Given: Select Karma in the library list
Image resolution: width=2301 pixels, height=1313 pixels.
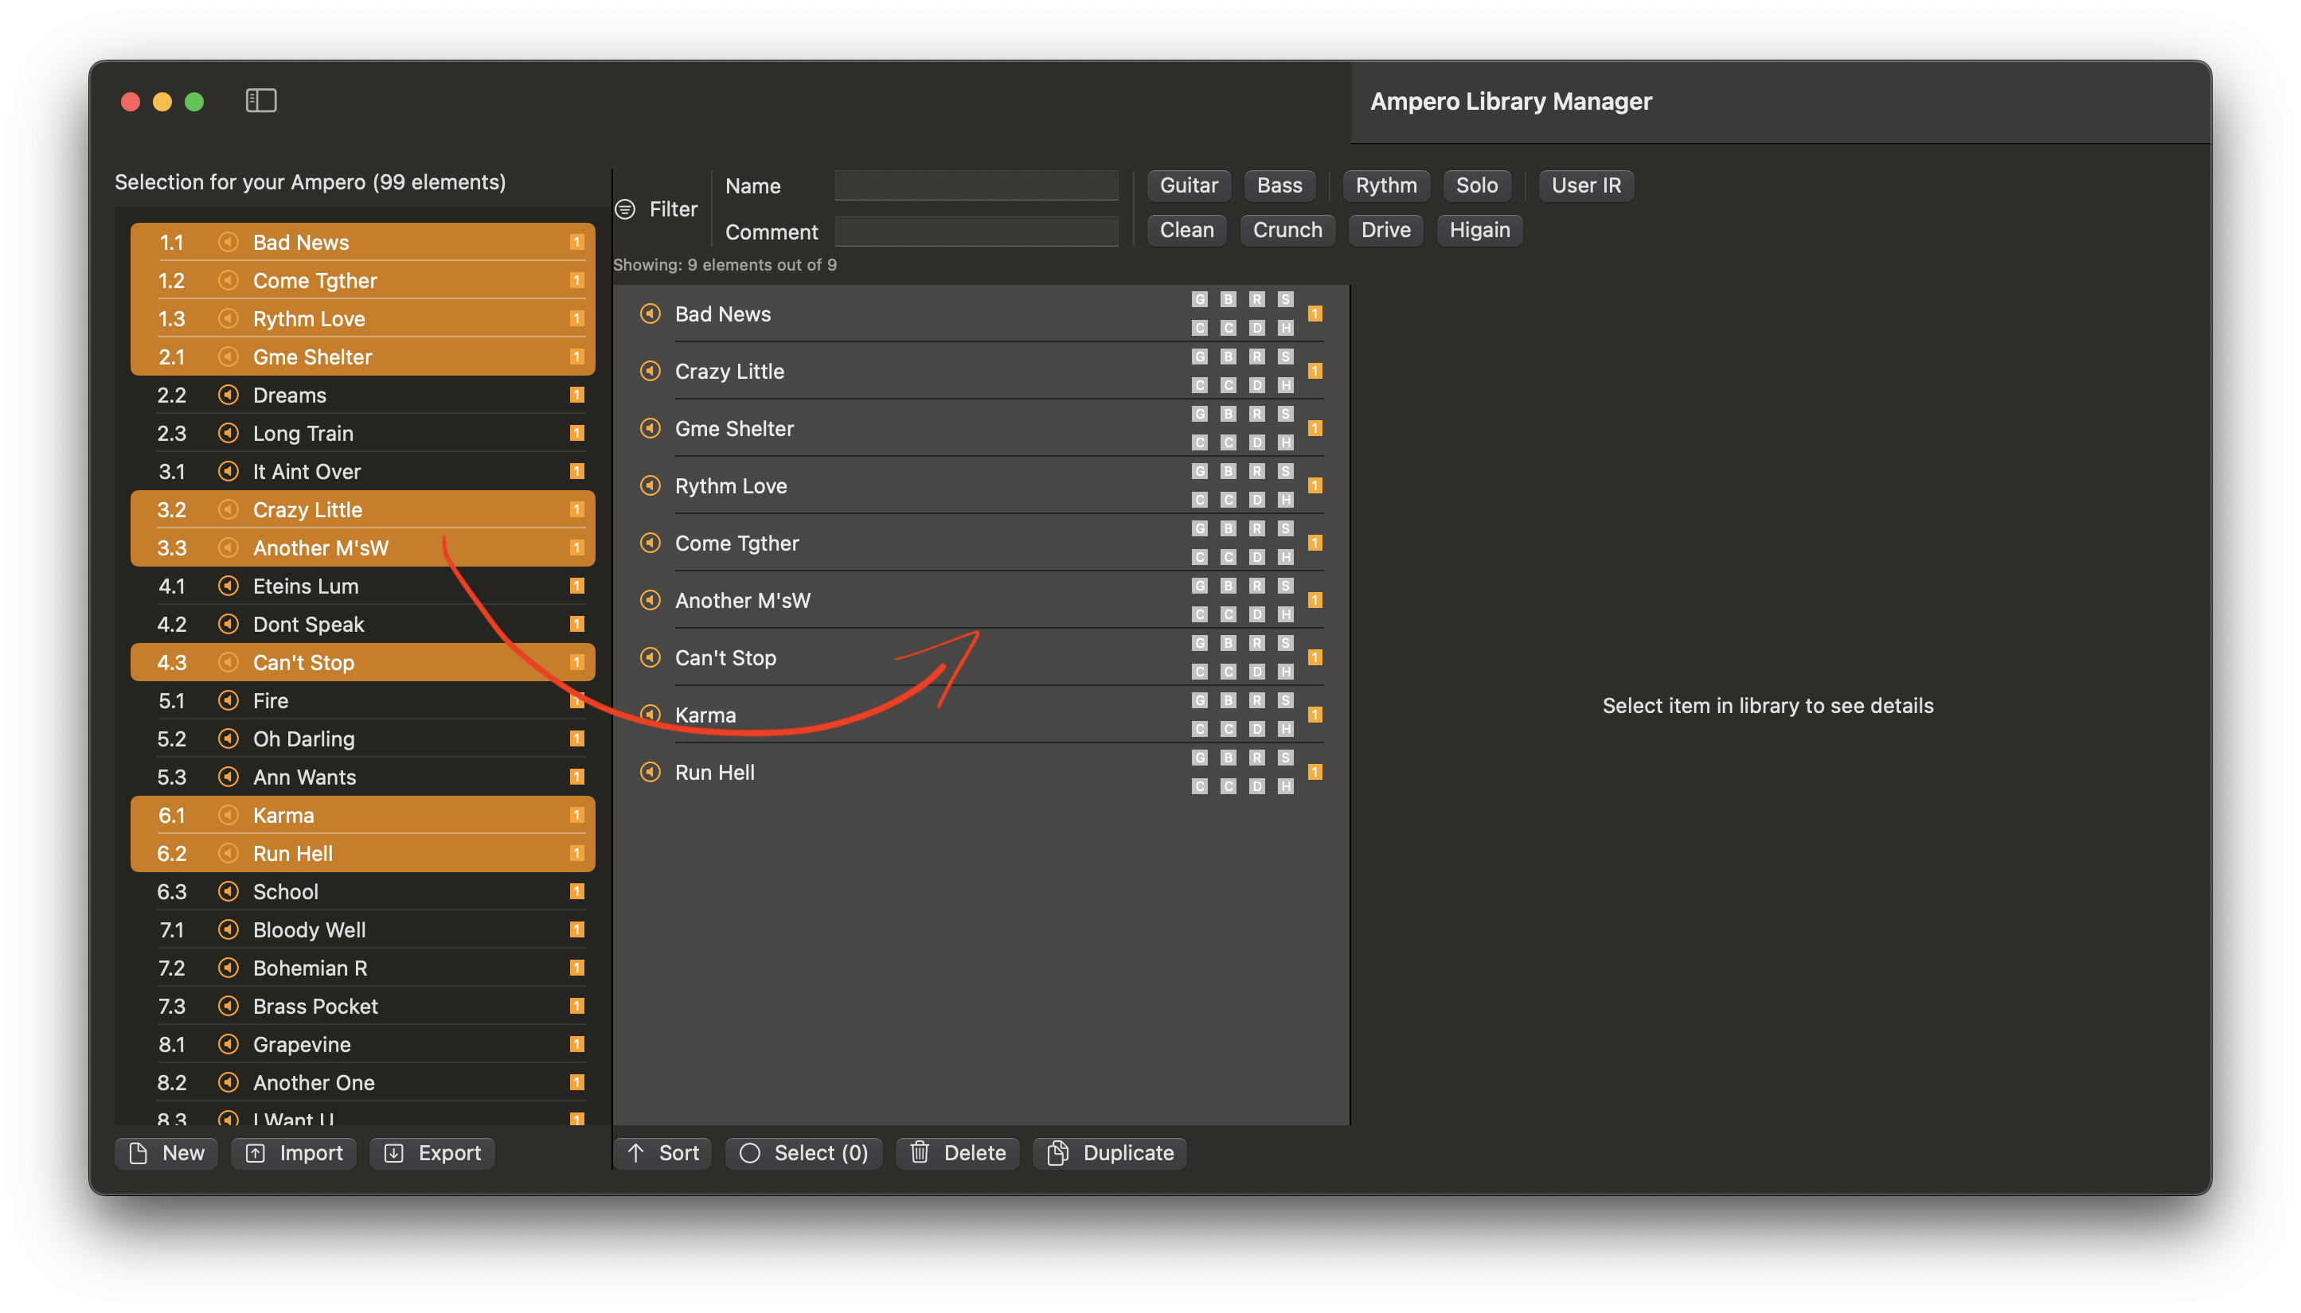Looking at the screenshot, I should (x=705, y=715).
